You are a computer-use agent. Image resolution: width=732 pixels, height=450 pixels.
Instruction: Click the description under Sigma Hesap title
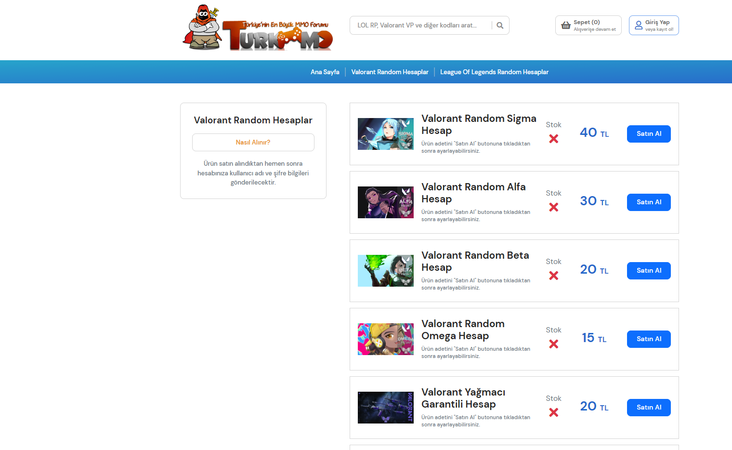tap(476, 147)
